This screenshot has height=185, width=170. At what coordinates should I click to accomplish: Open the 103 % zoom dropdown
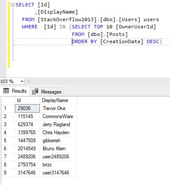pos(22,81)
